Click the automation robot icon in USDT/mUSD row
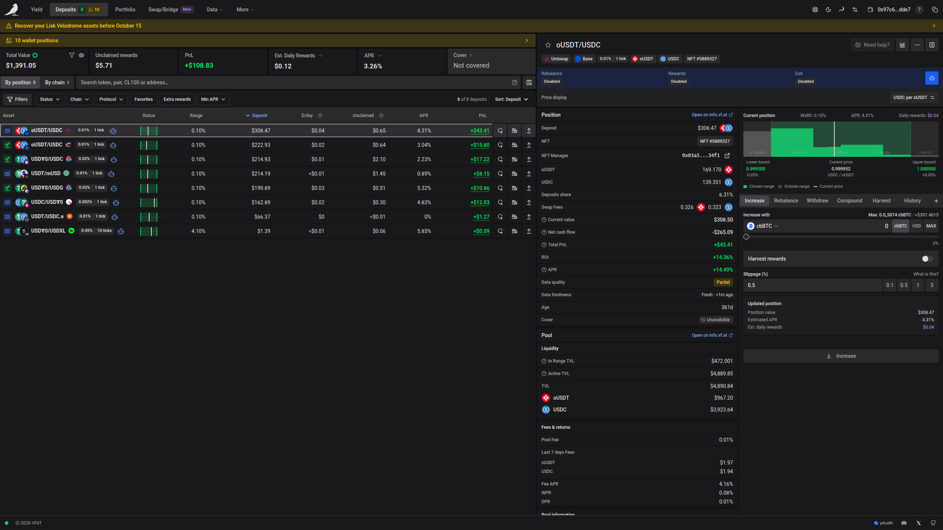 click(111, 174)
